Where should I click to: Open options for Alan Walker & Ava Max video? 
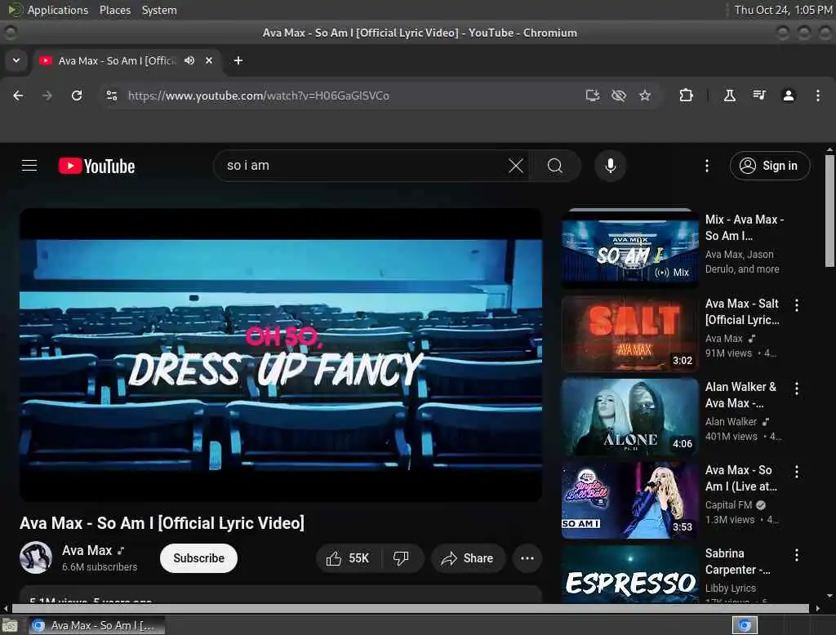(797, 389)
